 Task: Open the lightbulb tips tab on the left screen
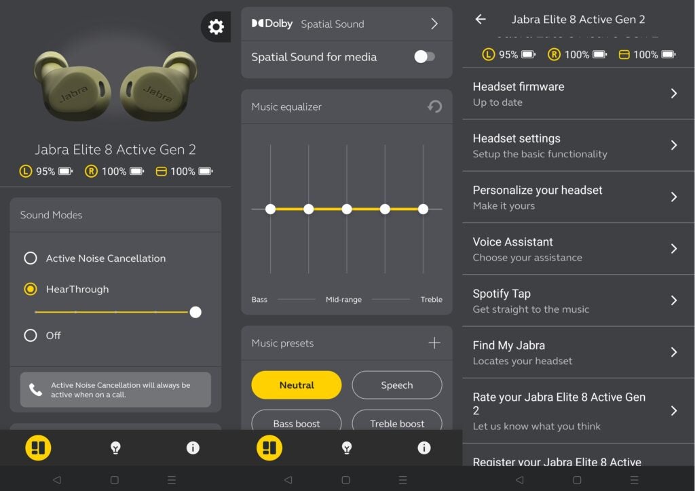115,448
